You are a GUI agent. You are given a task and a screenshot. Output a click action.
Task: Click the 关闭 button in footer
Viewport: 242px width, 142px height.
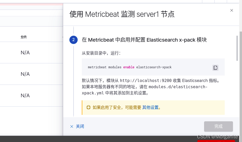[x=77, y=126]
